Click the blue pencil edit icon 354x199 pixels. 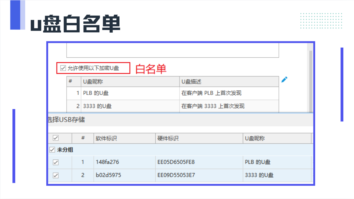pos(284,80)
